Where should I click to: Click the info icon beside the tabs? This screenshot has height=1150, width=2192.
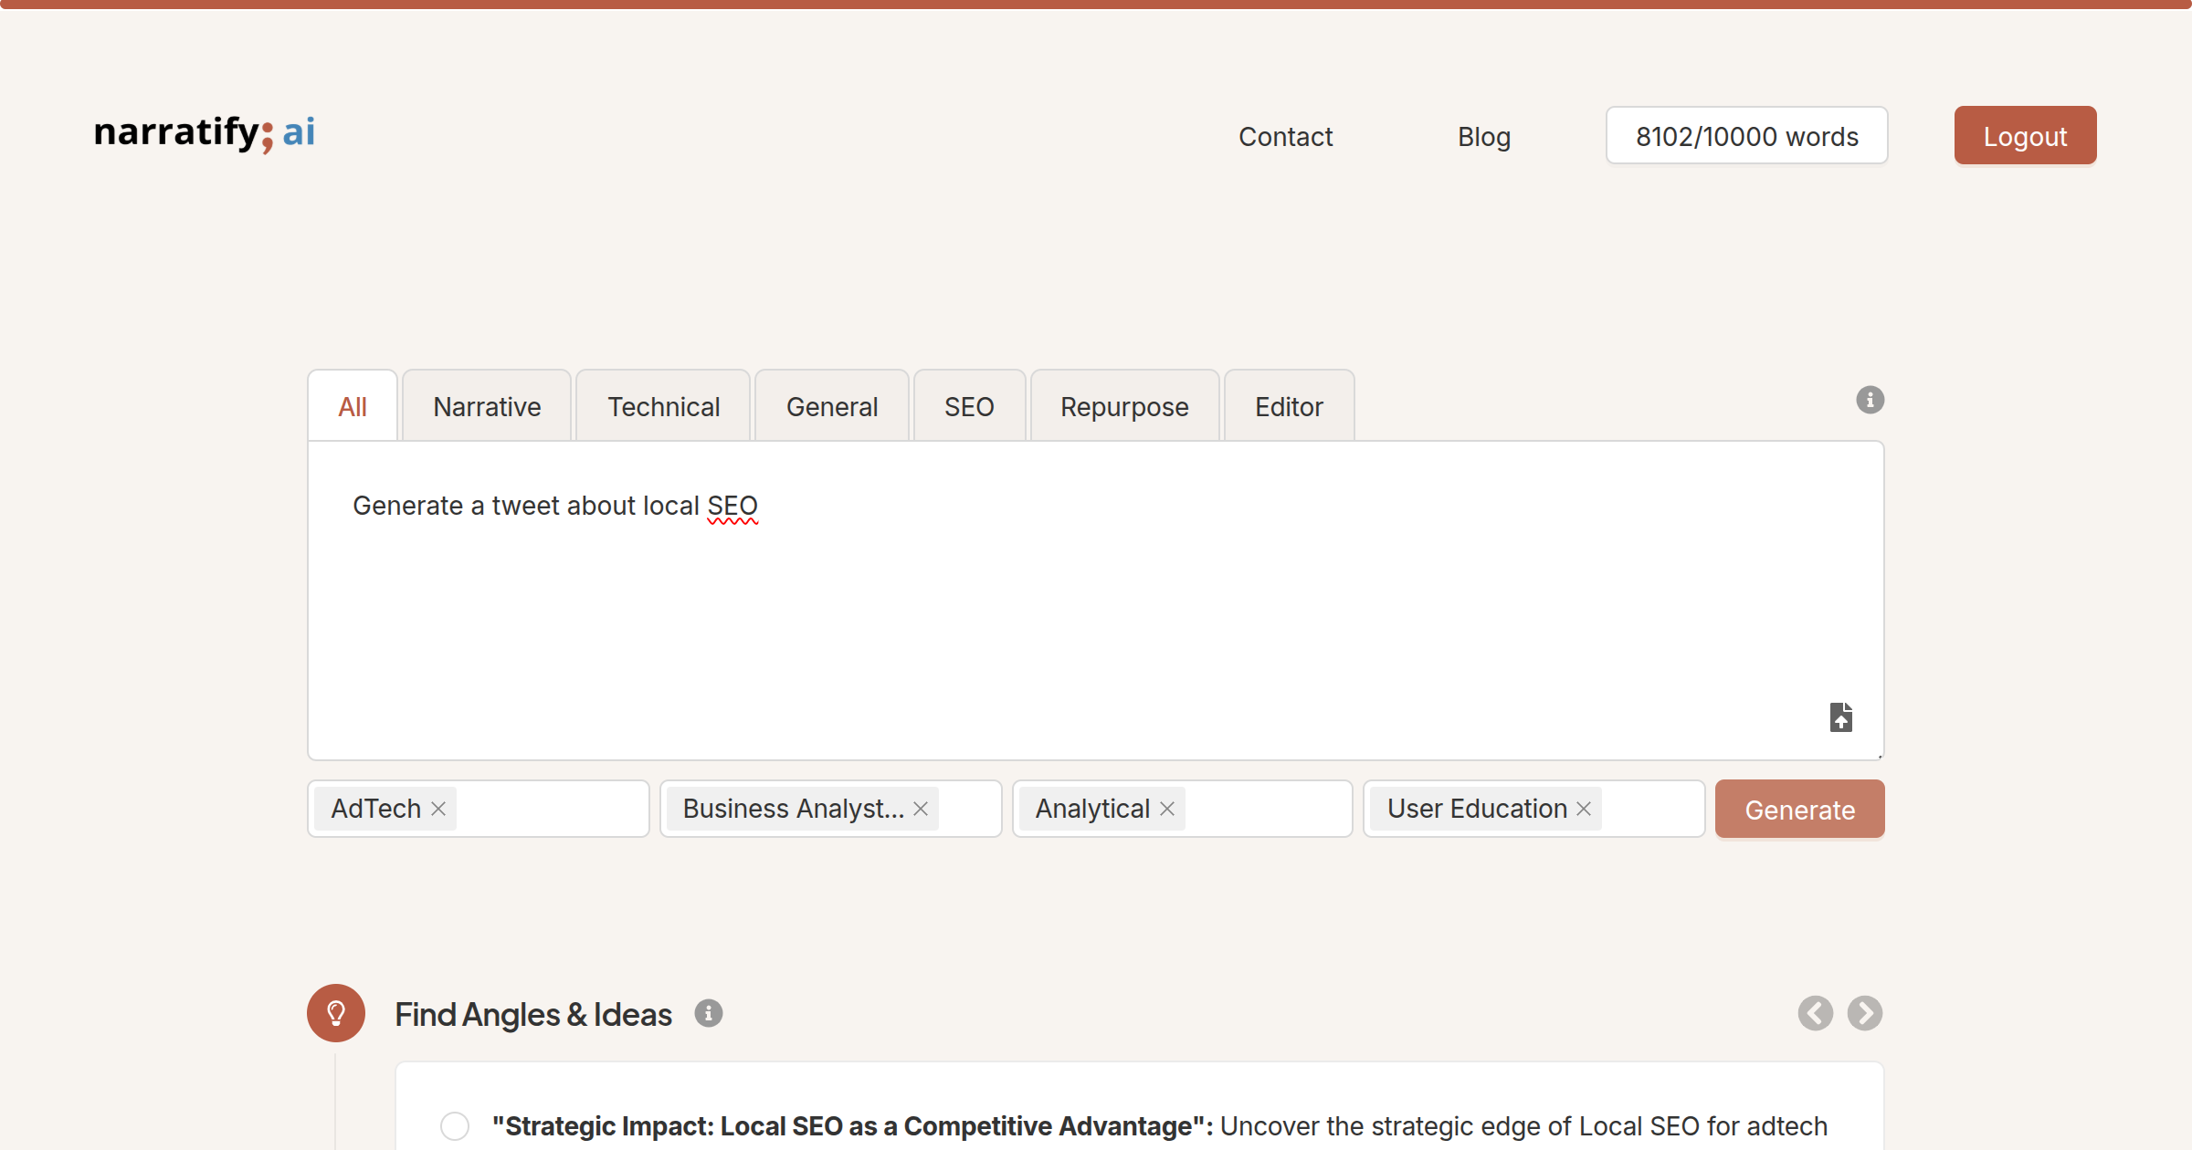point(1870,400)
